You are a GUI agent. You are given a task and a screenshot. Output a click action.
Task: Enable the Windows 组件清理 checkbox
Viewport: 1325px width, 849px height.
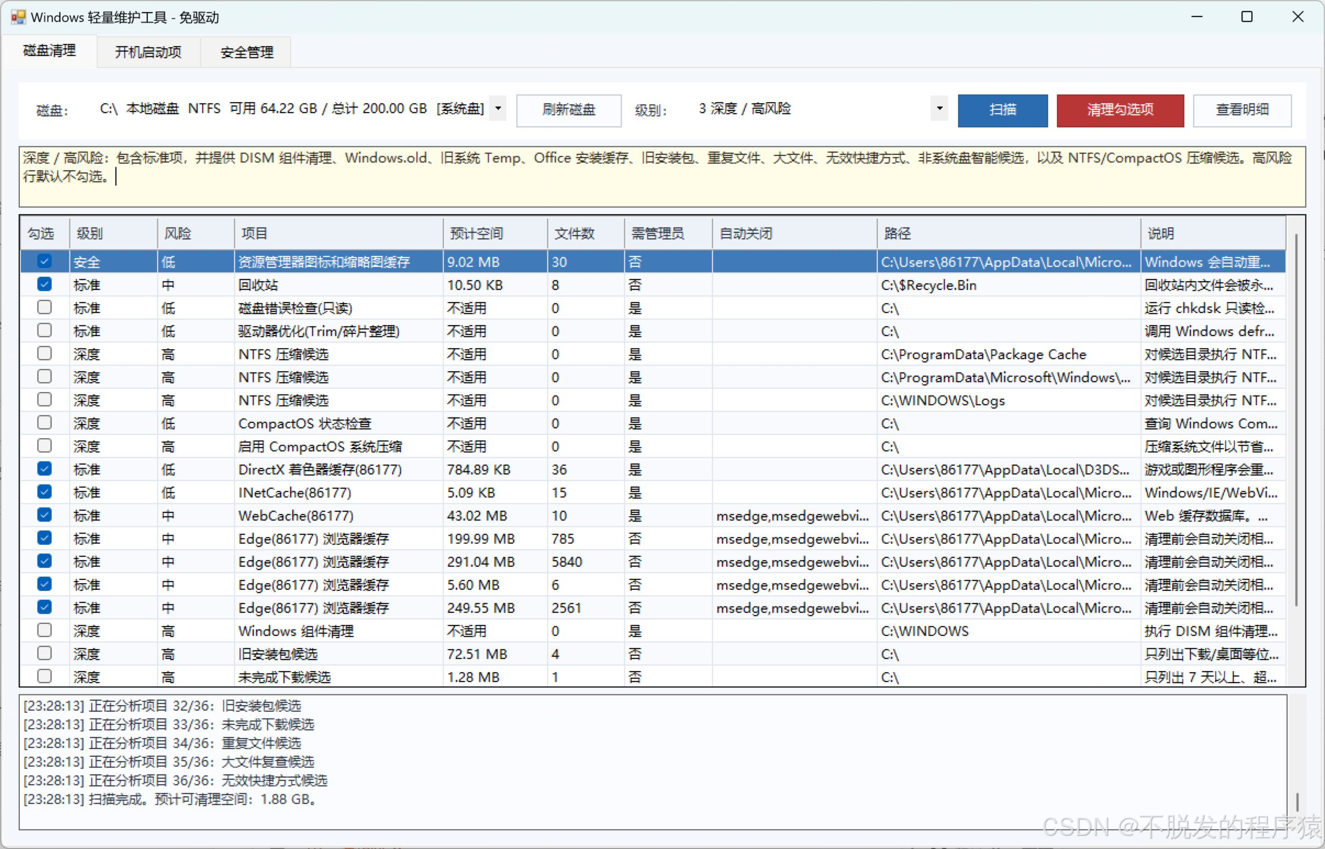[44, 630]
